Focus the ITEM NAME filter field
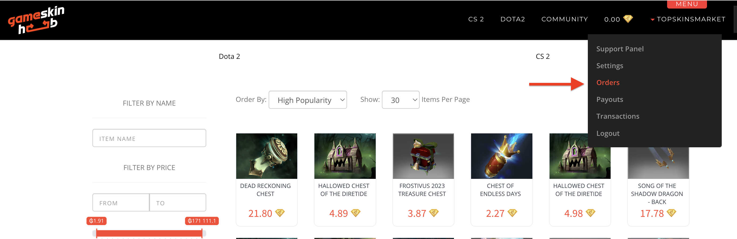 click(149, 138)
